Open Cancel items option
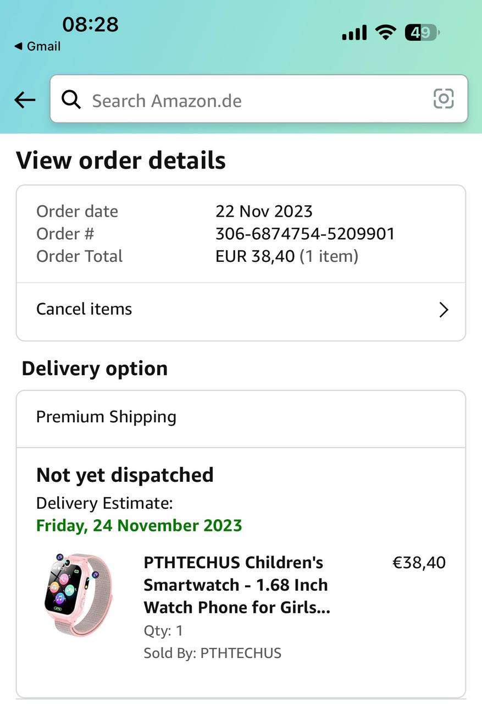This screenshot has height=704, width=482. (84, 309)
